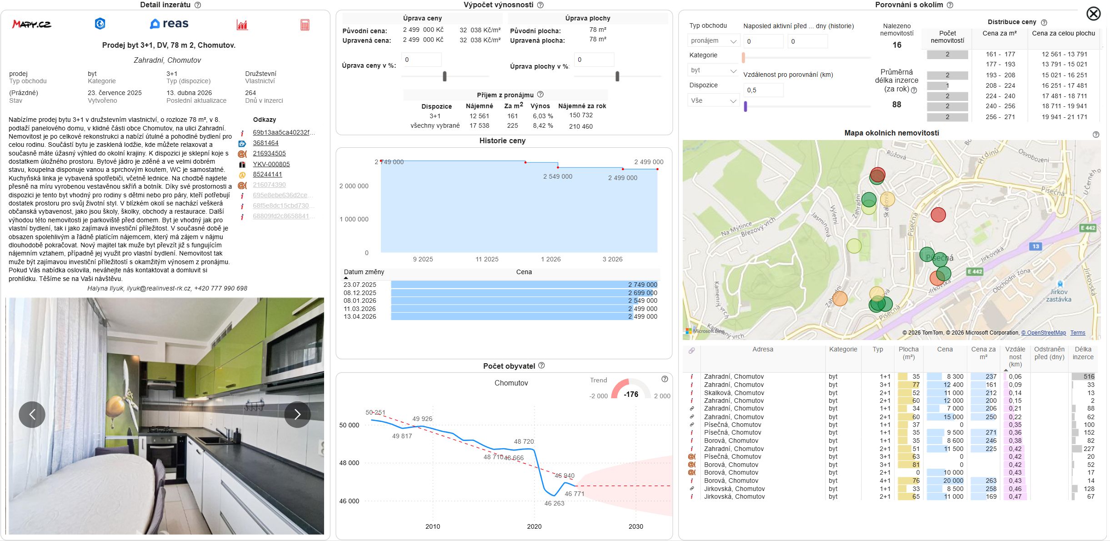1110x541 pixels.
Task: Show help for Výpočet výnosnosti
Action: coord(540,5)
